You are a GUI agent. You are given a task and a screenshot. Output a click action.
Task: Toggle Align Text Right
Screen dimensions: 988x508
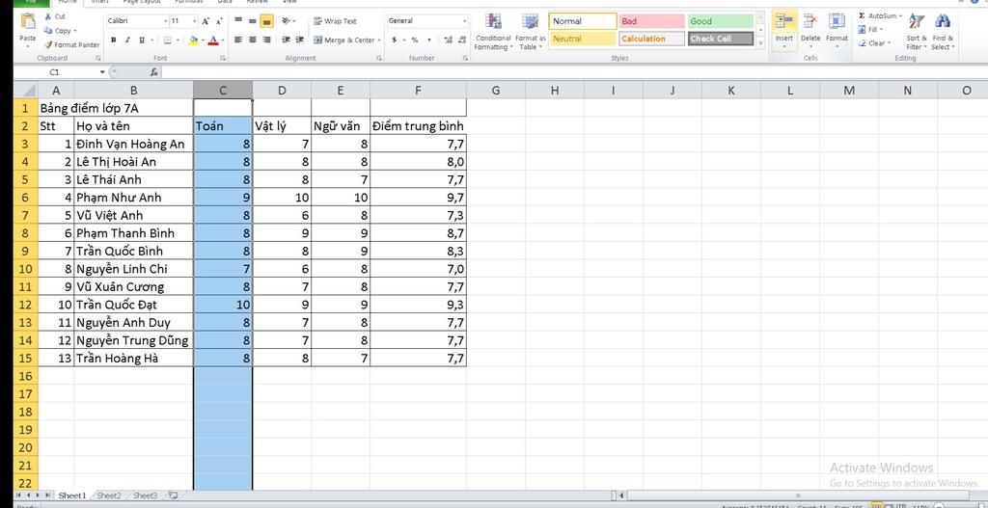[266, 40]
